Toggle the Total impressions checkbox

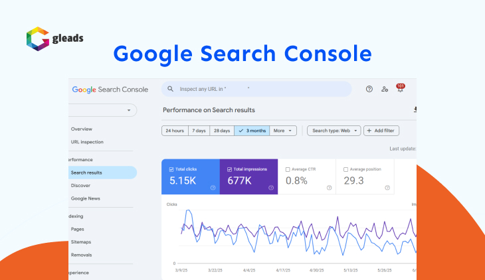tap(229, 169)
